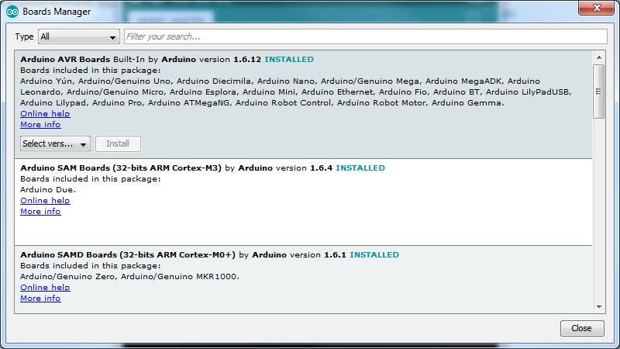Select the Arduino AVR Boards package title
The image size is (620, 349).
click(65, 60)
